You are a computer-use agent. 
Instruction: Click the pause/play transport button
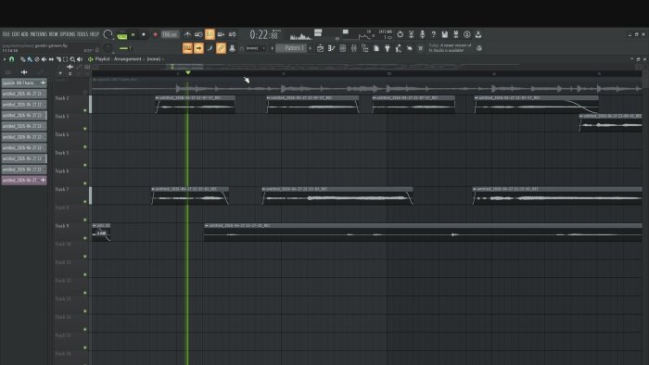[134, 34]
